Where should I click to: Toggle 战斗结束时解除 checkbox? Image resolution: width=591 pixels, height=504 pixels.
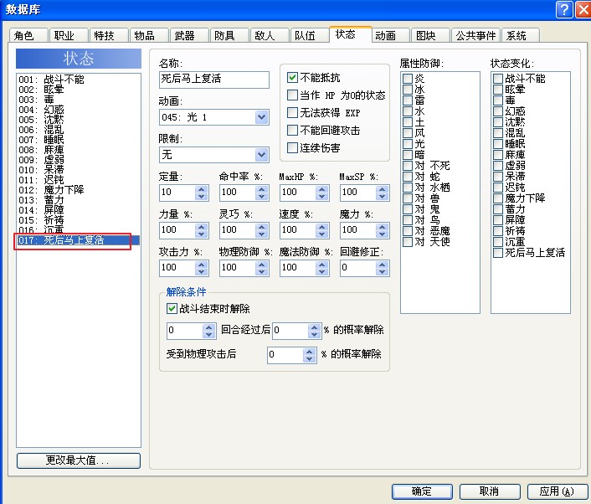(x=172, y=309)
